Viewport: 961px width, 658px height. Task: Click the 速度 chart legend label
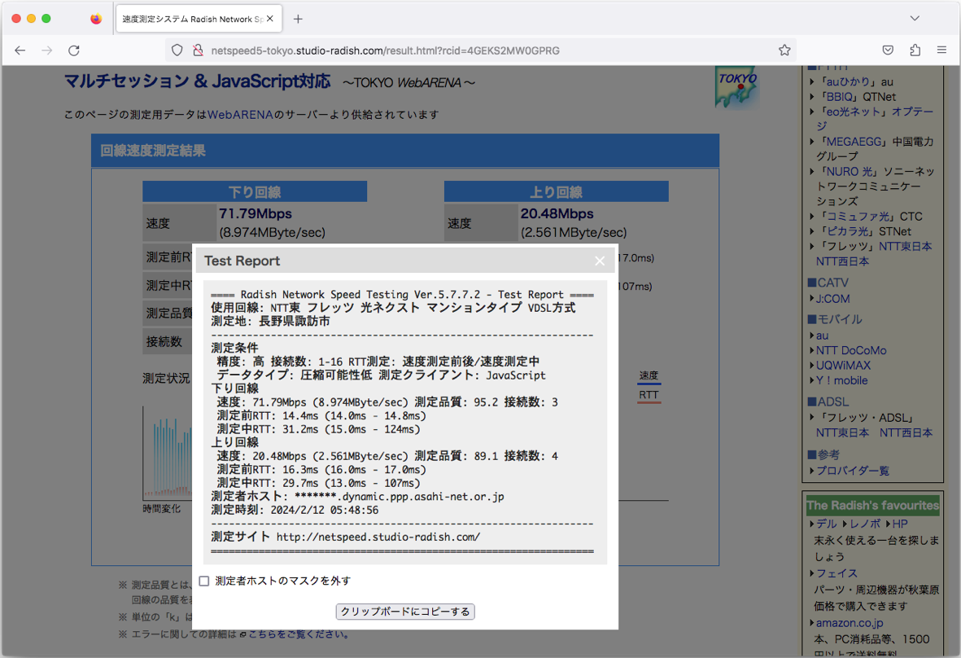[x=649, y=375]
